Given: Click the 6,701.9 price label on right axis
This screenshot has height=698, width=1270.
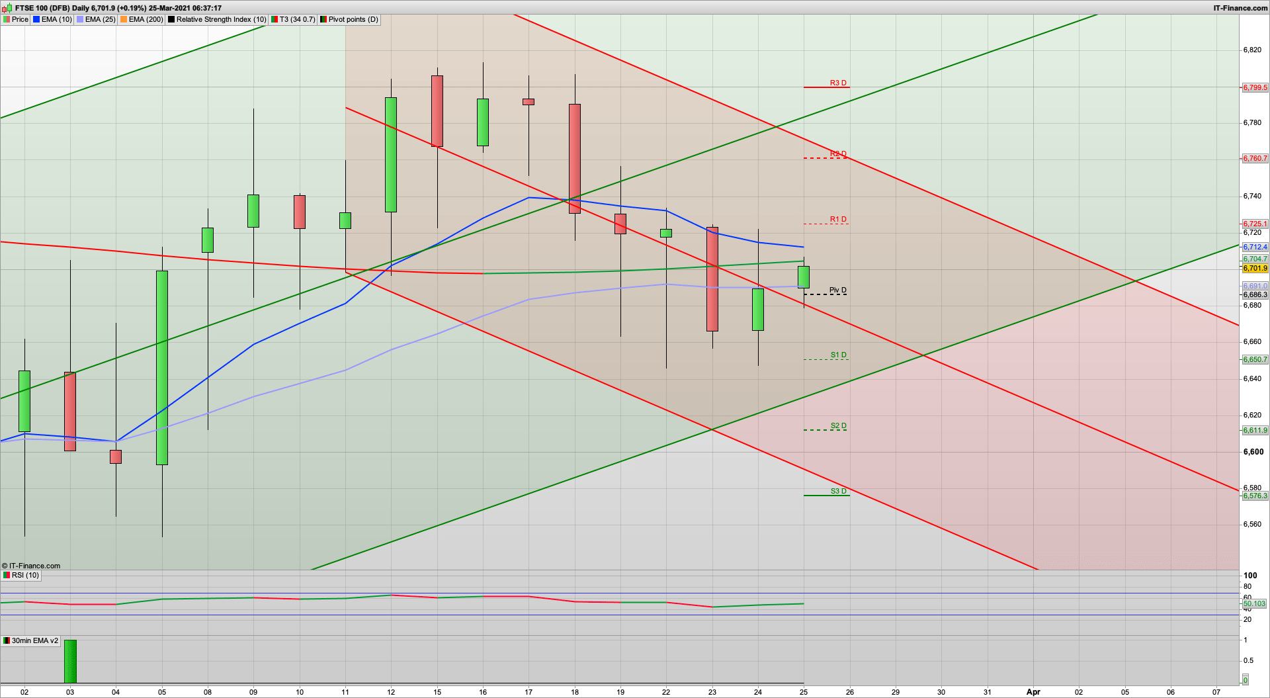Looking at the screenshot, I should click(x=1255, y=268).
